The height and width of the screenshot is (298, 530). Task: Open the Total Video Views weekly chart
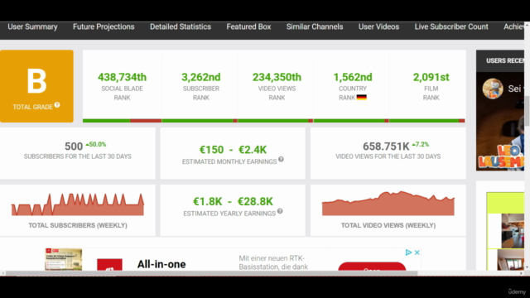[x=388, y=204]
